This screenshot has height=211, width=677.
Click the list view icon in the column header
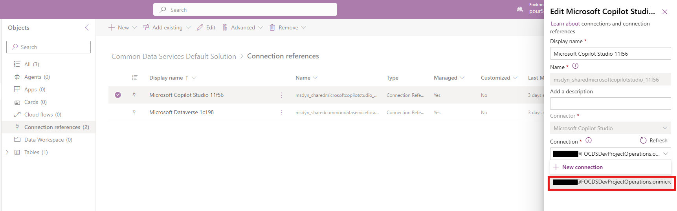pyautogui.click(x=134, y=78)
